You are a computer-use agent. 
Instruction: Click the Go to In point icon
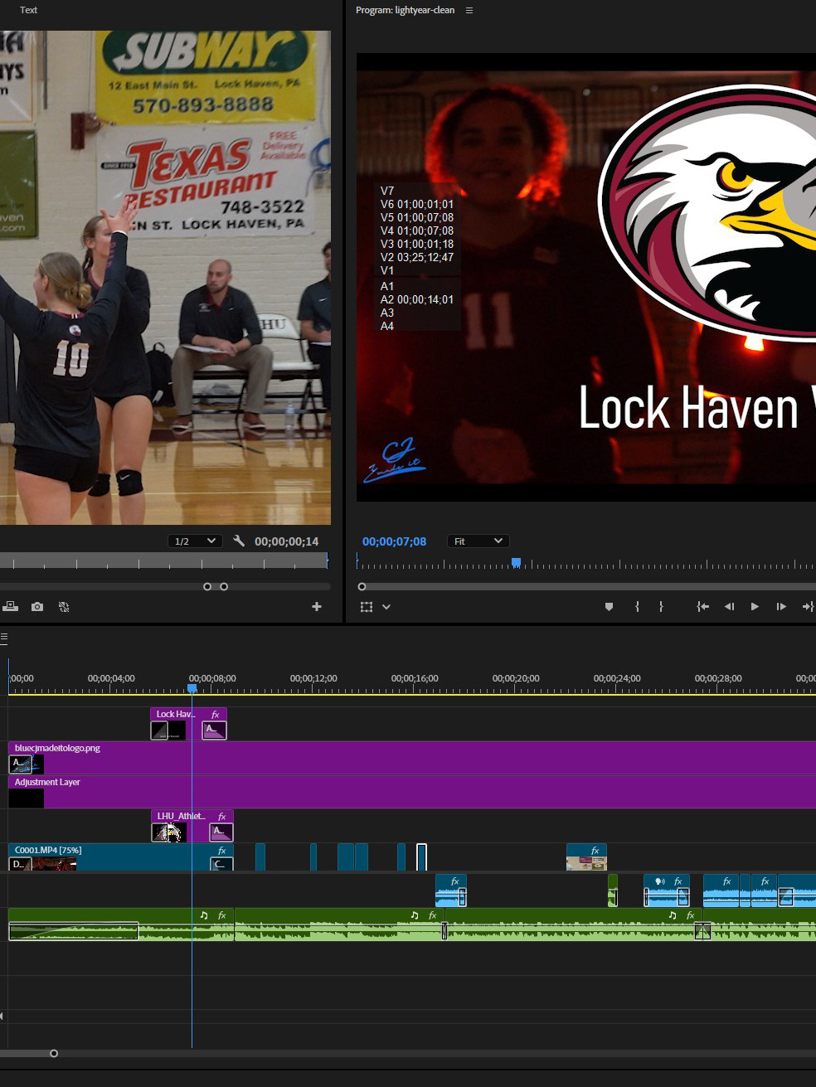tap(702, 607)
